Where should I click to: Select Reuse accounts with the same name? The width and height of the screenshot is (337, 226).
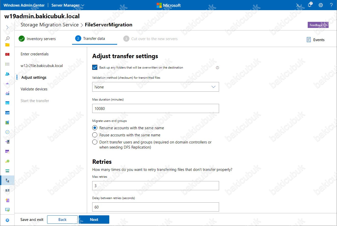[x=95, y=135]
